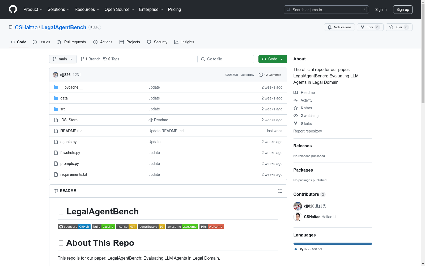Click the Readme book icon in About
The height and width of the screenshot is (266, 425).
pos(296,93)
